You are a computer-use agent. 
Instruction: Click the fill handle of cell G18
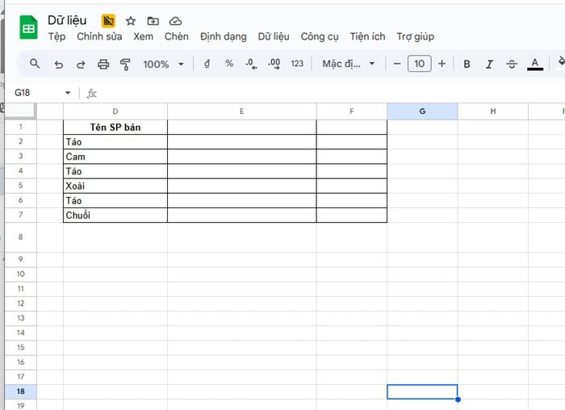coord(458,400)
